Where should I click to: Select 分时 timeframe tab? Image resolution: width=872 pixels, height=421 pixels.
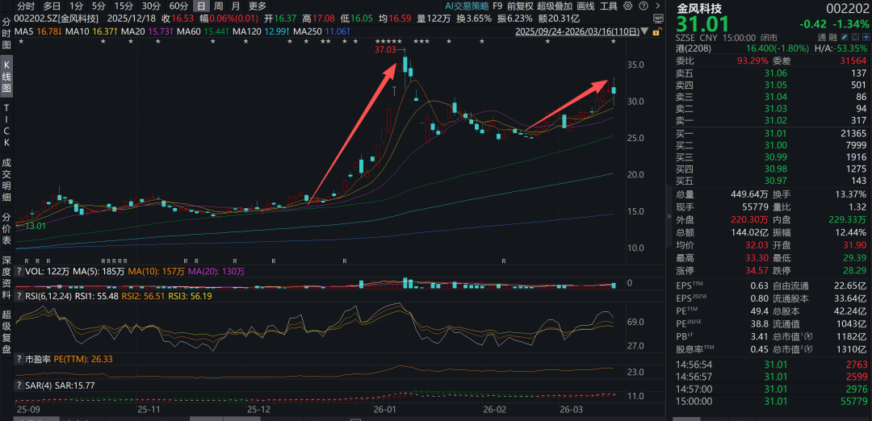pyautogui.click(x=26, y=6)
